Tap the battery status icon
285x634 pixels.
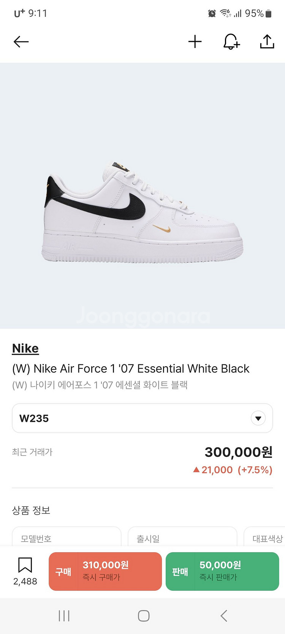pos(269,14)
